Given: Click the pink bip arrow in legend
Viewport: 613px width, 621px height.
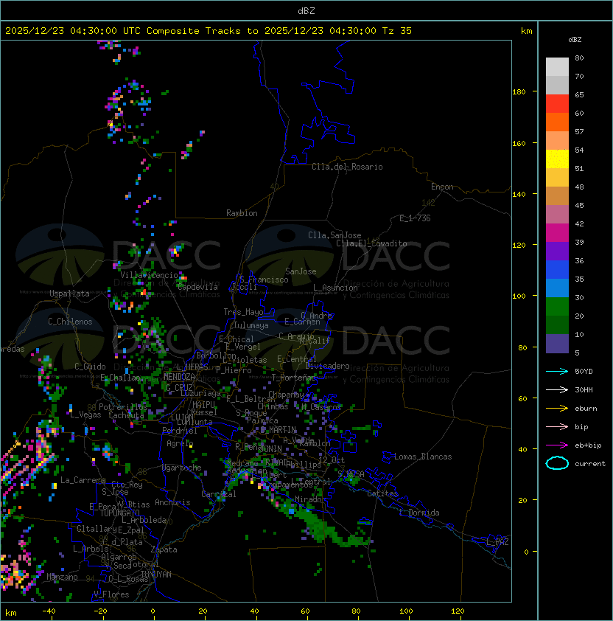Looking at the screenshot, I should (557, 426).
